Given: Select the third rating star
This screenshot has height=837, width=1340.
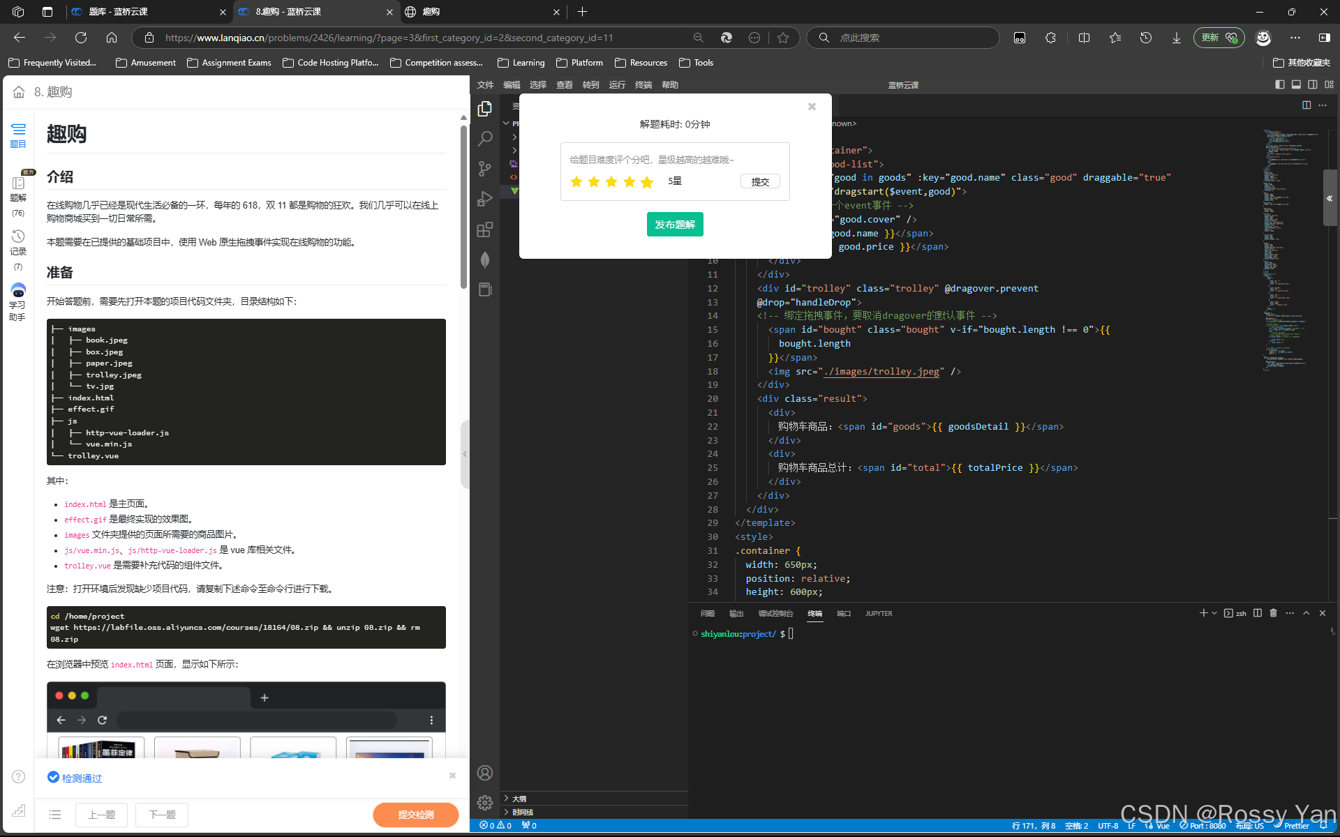Looking at the screenshot, I should click(x=611, y=182).
